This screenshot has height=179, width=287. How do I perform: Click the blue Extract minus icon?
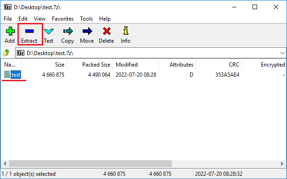(x=29, y=31)
